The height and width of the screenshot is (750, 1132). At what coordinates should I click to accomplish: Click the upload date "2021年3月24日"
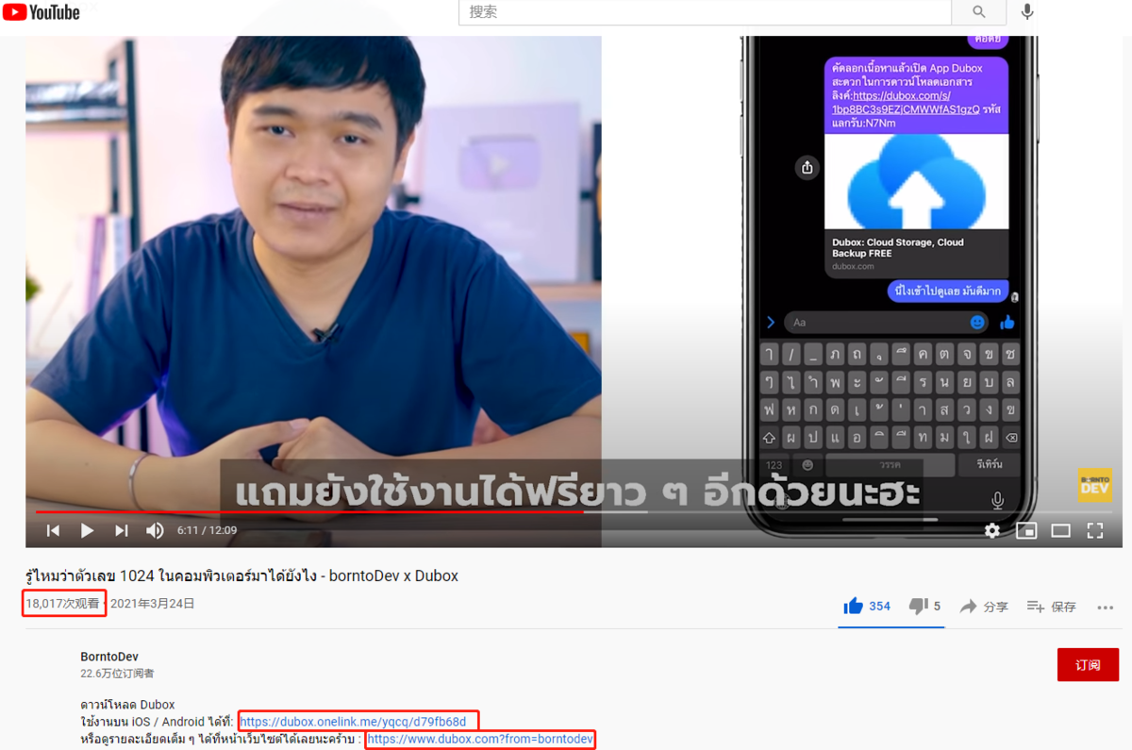(153, 604)
